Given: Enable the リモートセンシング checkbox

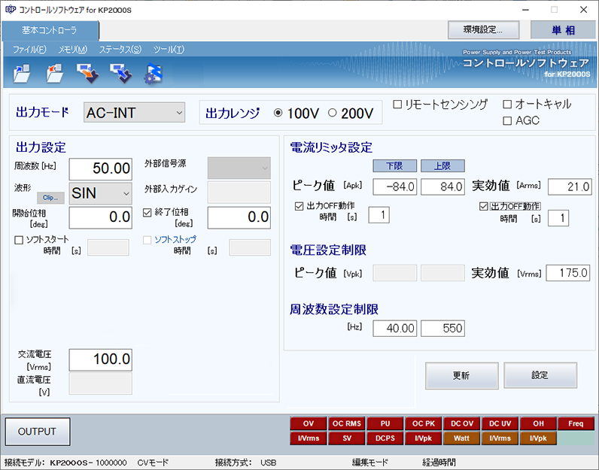Looking at the screenshot, I should 398,105.
